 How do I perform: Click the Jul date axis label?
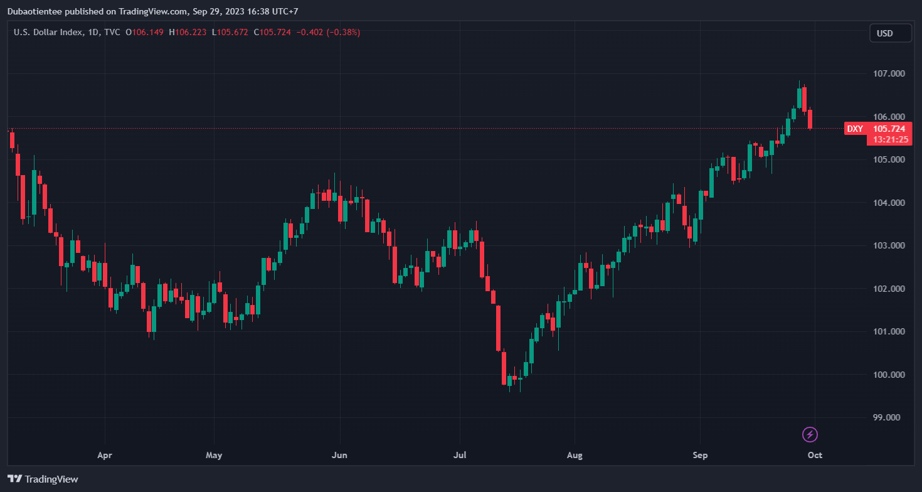pyautogui.click(x=460, y=455)
